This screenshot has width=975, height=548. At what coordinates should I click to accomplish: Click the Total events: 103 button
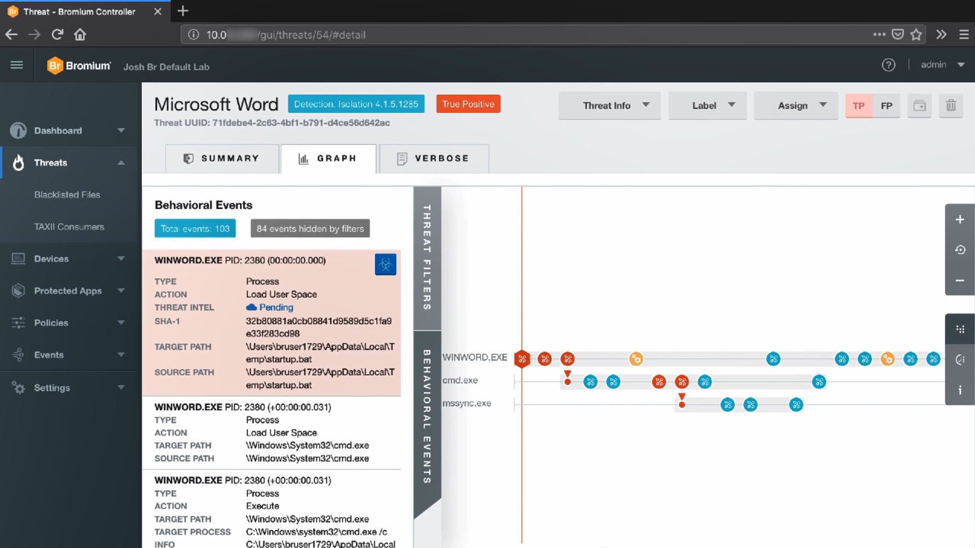195,229
